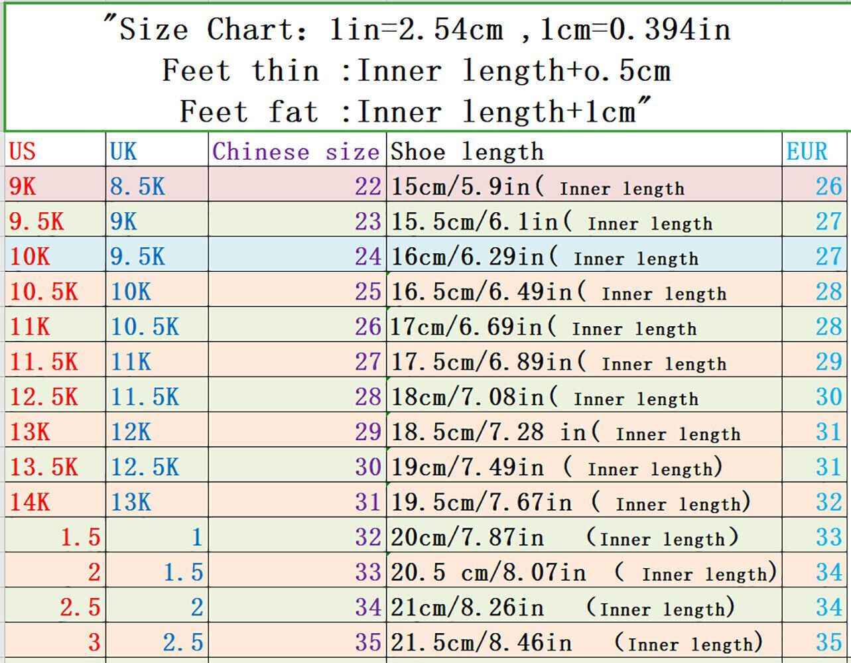Click the US column header cell
Screen dimensions: 851x663
(54, 151)
